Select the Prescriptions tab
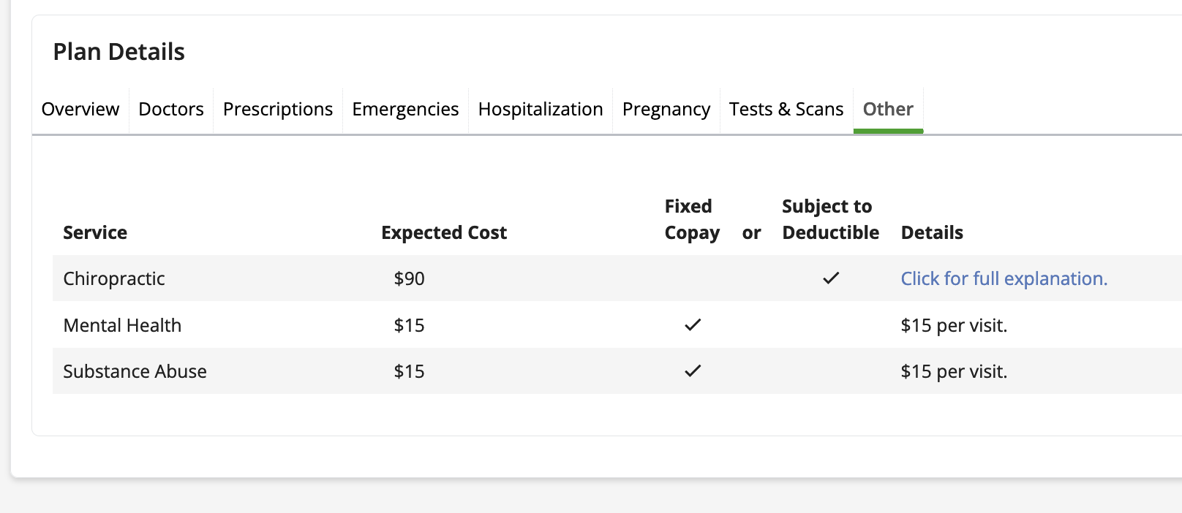The height and width of the screenshot is (513, 1182). [x=278, y=110]
